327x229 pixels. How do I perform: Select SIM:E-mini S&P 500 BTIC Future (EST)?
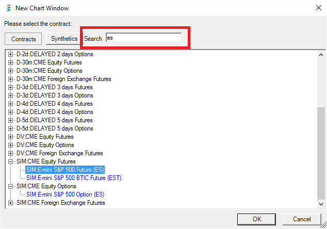tap(73, 178)
